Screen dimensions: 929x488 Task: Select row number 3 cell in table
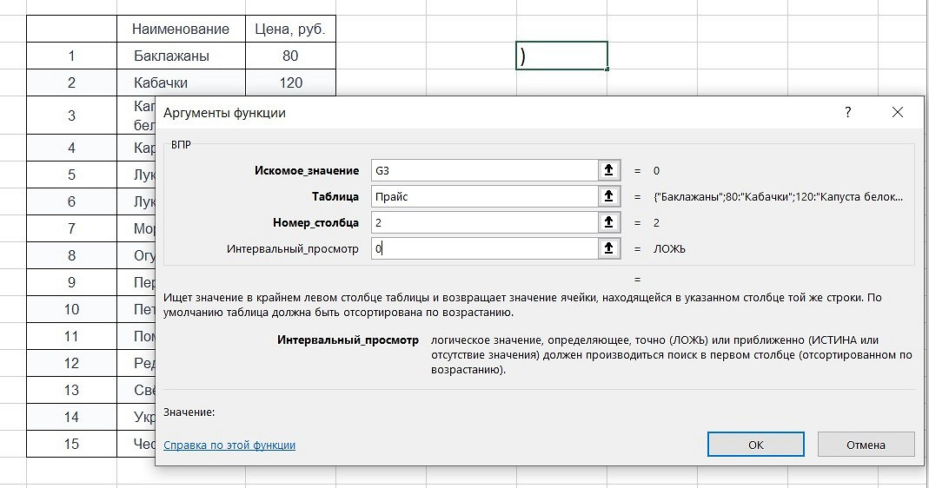[71, 115]
